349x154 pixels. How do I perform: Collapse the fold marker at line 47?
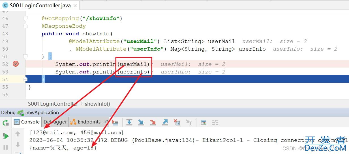[x=25, y=26]
